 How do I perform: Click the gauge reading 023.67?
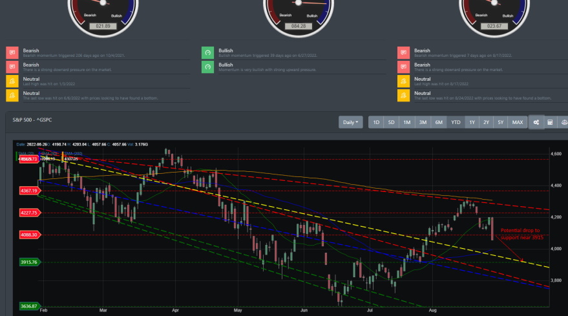coord(494,26)
